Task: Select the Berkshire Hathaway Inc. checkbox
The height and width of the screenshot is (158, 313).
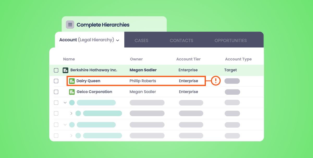Action: click(56, 70)
